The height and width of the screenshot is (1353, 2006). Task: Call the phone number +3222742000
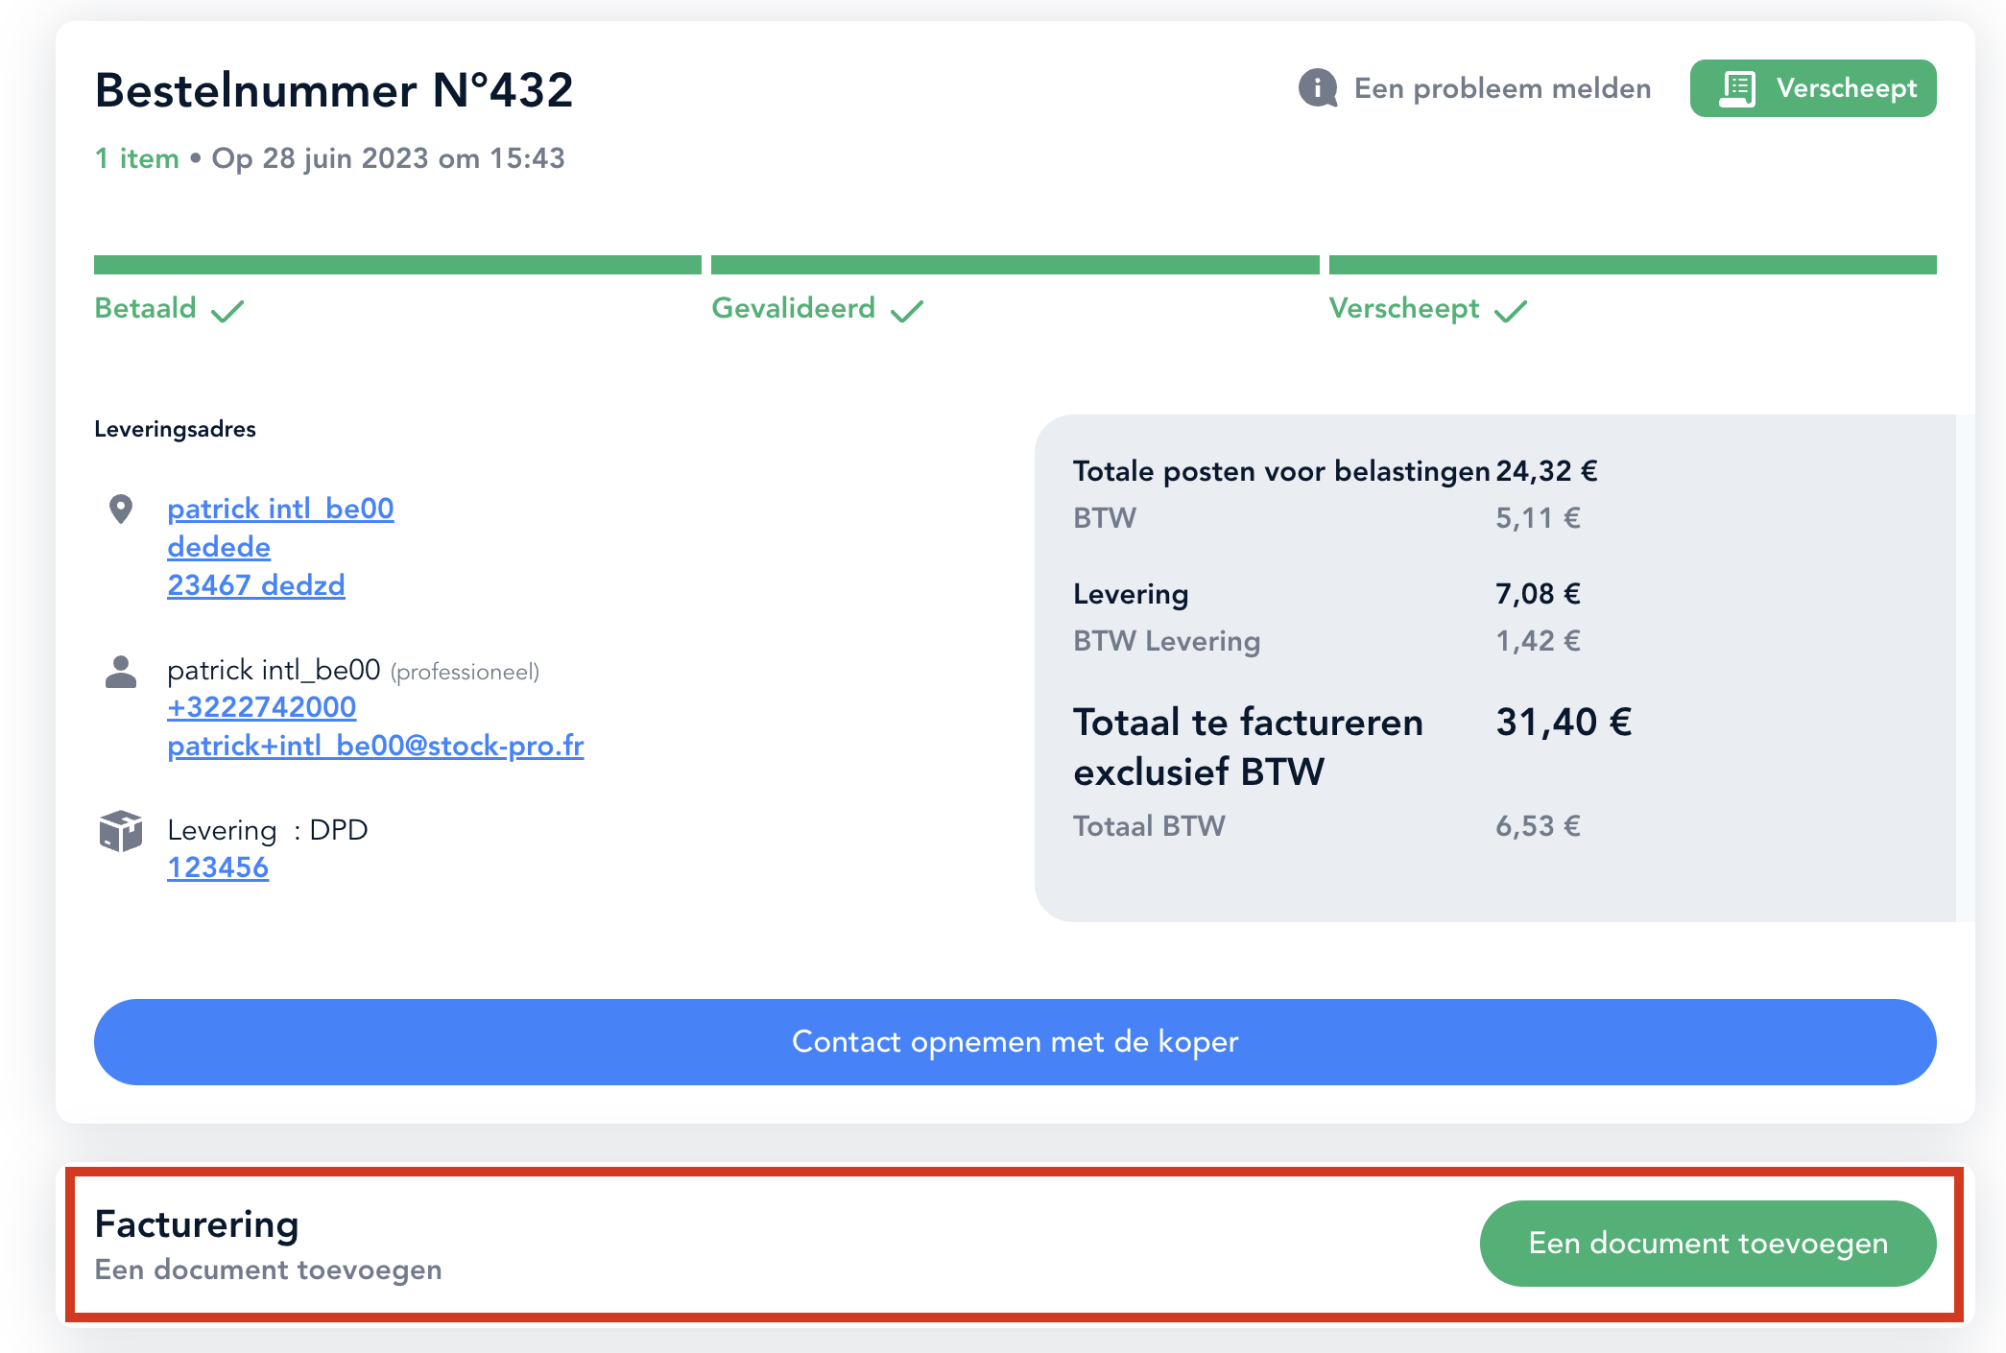click(x=262, y=707)
